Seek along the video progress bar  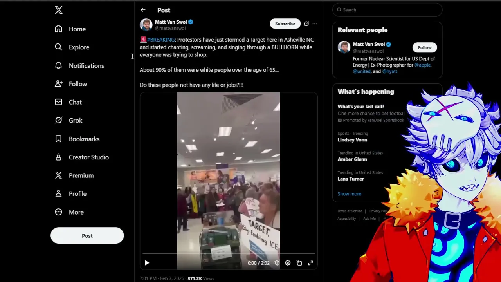[x=229, y=254]
